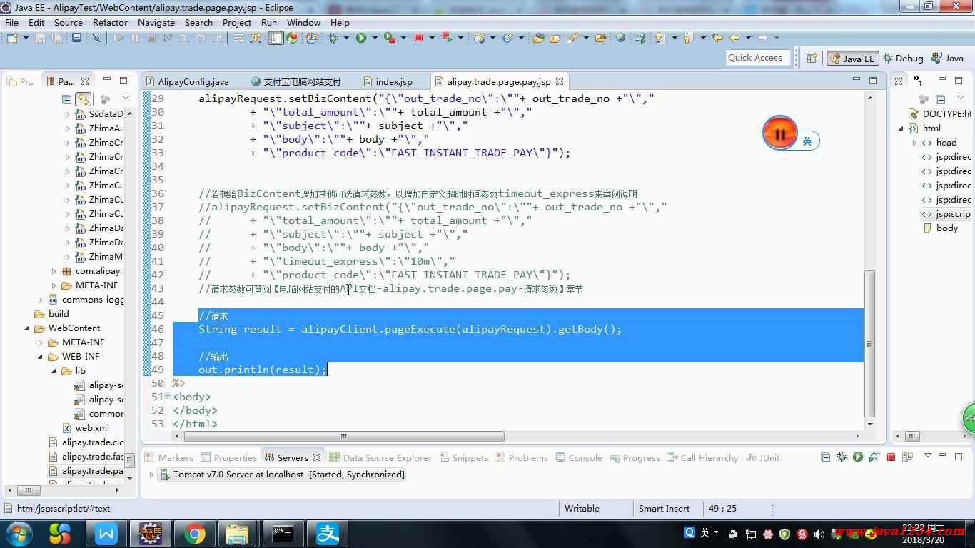Viewport: 975px width, 548px height.
Task: Switch to AlipayConfig.java editor tab
Action: coord(186,81)
